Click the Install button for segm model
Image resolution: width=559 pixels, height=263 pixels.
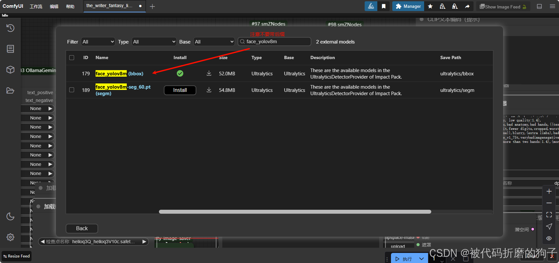click(180, 90)
